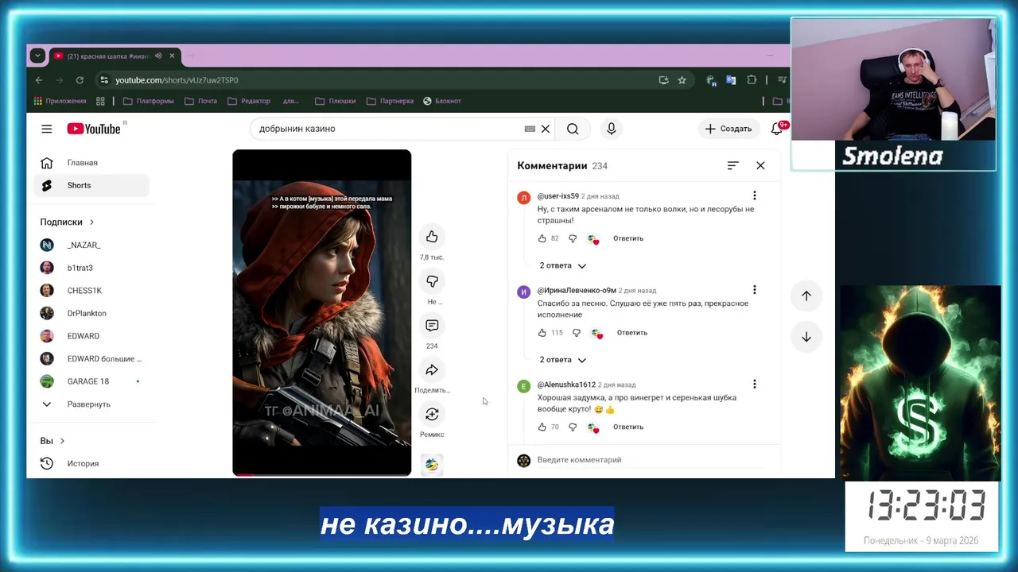Reply to @user-ixs59 with Ответить
Viewport: 1018px width, 572px height.
[x=628, y=238]
